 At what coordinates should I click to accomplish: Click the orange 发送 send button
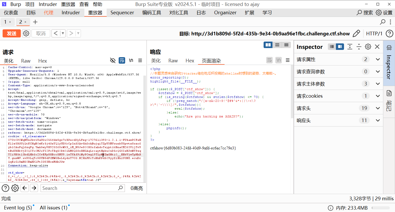11,34
